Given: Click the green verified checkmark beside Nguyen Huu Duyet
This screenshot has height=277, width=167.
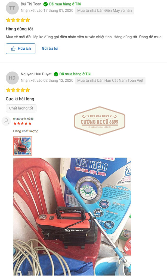Looking at the screenshot, I should coord(56,74).
